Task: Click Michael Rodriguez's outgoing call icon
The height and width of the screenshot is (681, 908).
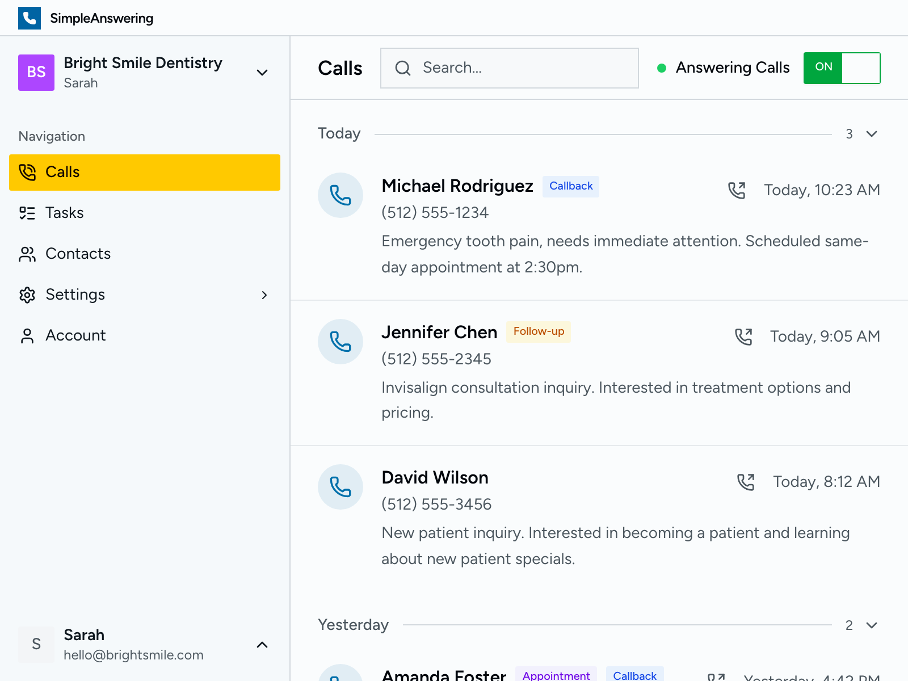Action: pos(738,190)
